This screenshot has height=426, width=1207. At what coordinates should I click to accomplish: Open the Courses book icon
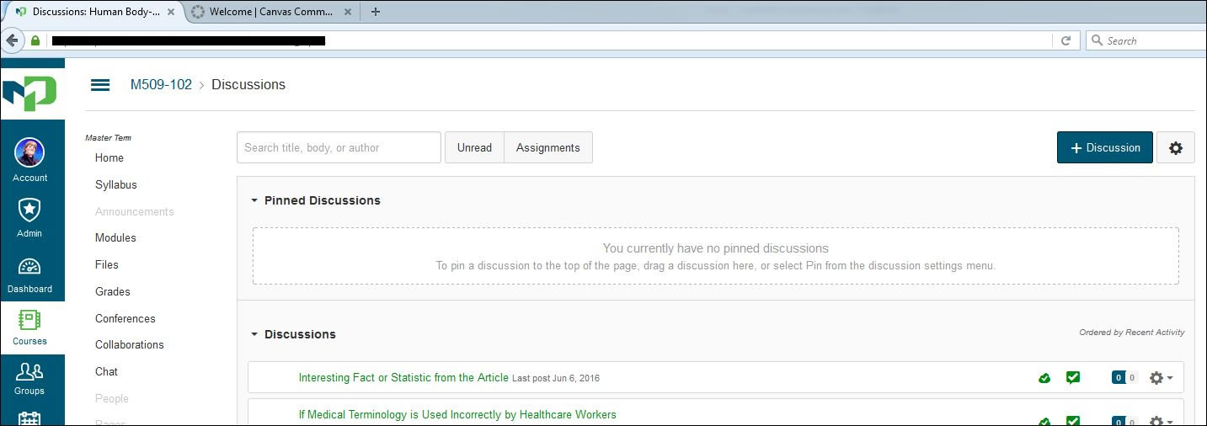pyautogui.click(x=29, y=320)
